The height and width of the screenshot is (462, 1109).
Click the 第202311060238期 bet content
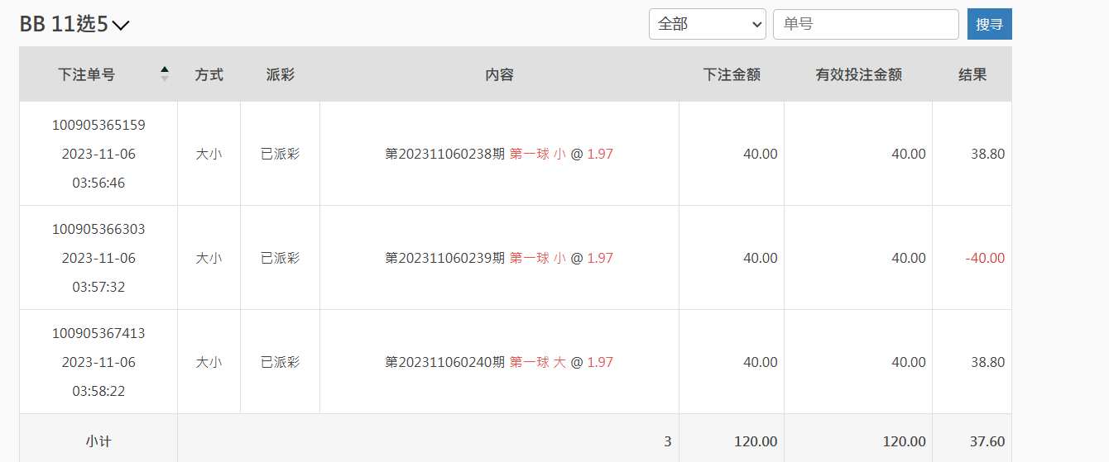(499, 154)
